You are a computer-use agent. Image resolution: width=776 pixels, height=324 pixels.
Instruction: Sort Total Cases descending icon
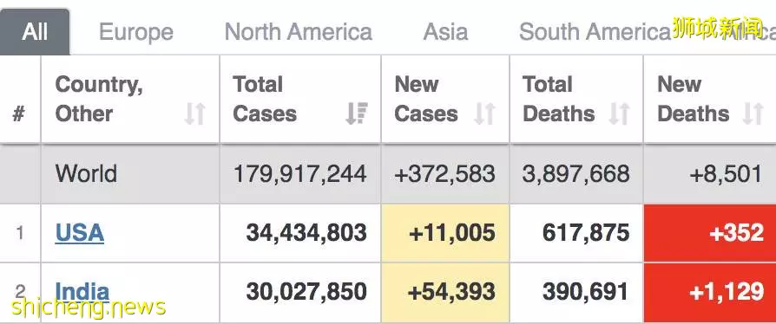[357, 114]
